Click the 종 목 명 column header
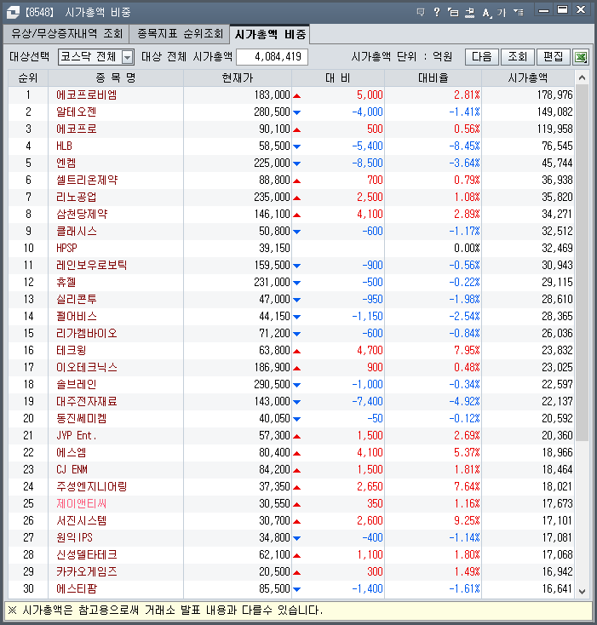This screenshot has width=597, height=625. pos(116,77)
